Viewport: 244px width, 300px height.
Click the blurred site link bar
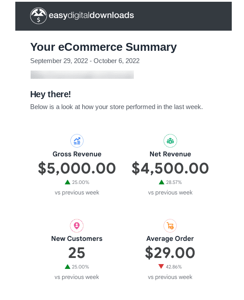(x=82, y=74)
